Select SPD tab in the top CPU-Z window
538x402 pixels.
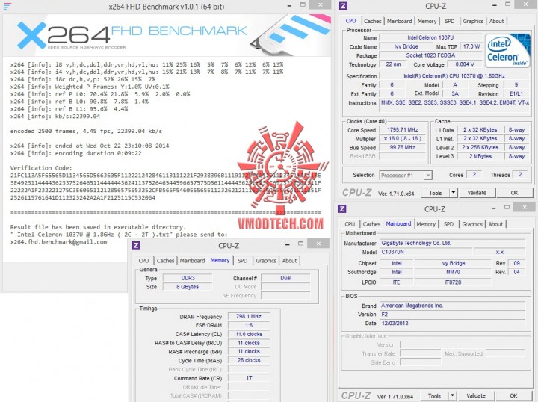[450, 21]
